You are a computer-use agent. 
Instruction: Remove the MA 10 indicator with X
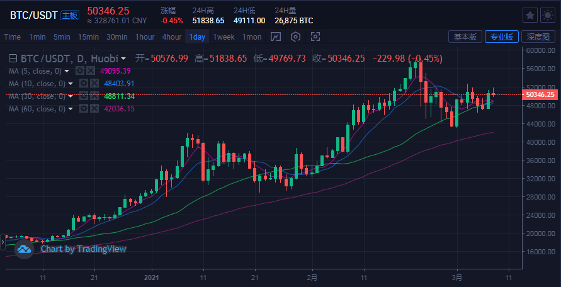pos(93,83)
